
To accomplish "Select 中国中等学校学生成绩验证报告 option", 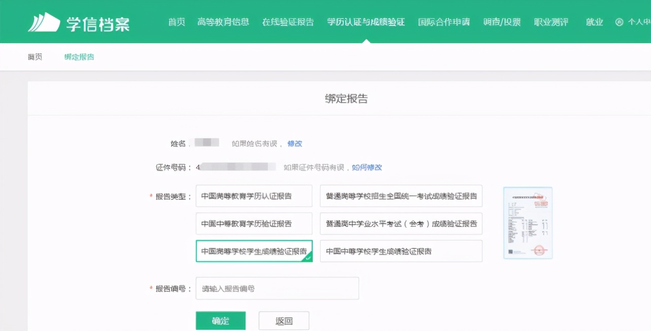I will [401, 251].
